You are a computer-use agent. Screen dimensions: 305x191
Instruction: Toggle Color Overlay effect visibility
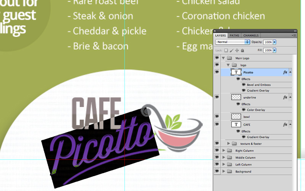244,110
